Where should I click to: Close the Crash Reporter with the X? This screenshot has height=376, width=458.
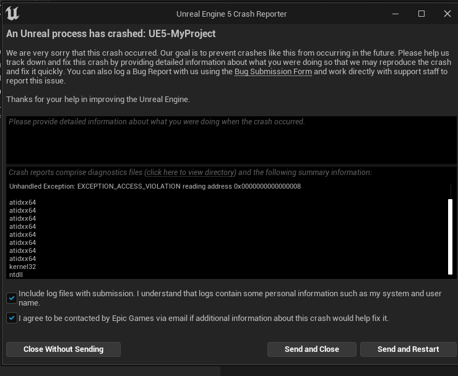(x=447, y=14)
